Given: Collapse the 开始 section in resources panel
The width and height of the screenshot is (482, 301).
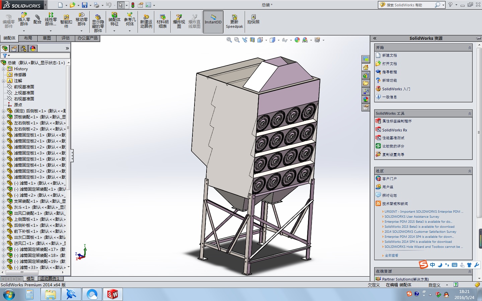Looking at the screenshot, I should tap(470, 48).
